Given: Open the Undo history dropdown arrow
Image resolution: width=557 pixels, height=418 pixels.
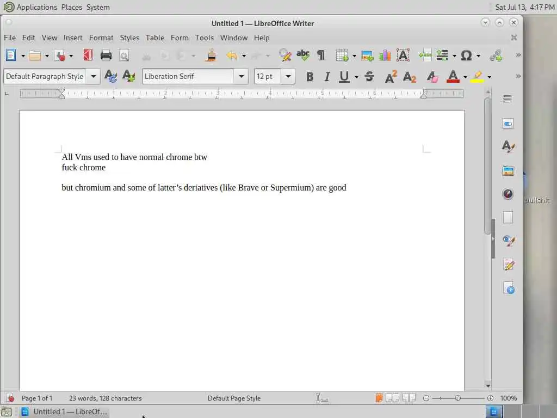Looking at the screenshot, I should [244, 56].
